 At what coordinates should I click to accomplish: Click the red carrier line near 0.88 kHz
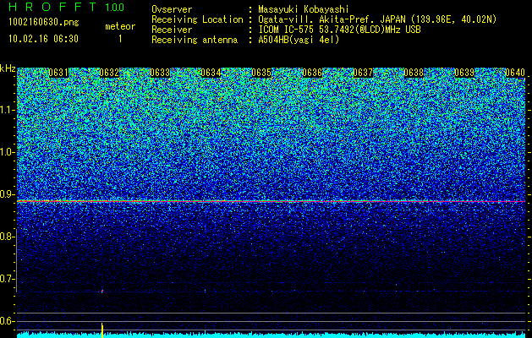coord(271,201)
